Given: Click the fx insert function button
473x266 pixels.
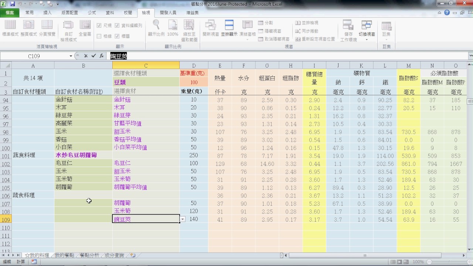Looking at the screenshot, I should (102, 56).
